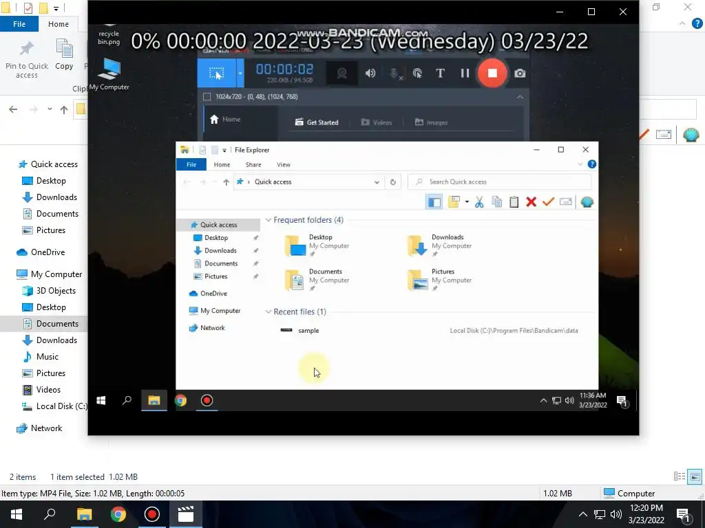
Task: Open address bar dropdown in recorded File Explorer
Action: point(377,181)
